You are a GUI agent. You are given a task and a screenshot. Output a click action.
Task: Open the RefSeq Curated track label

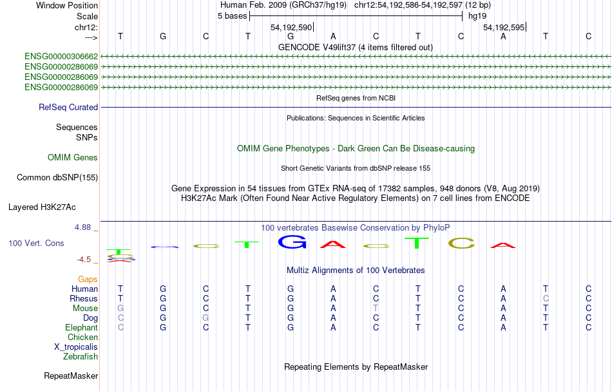(68, 107)
